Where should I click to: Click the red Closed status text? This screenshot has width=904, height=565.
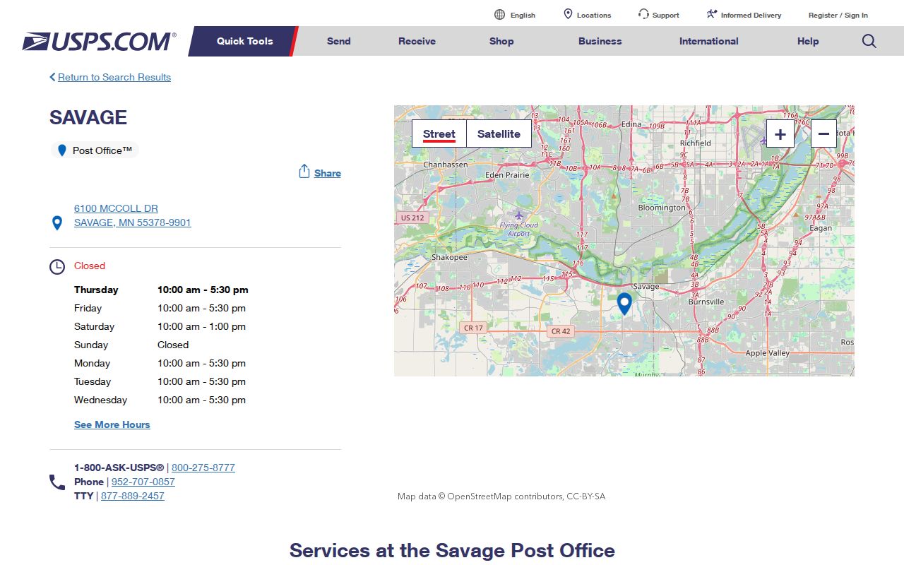pos(90,266)
